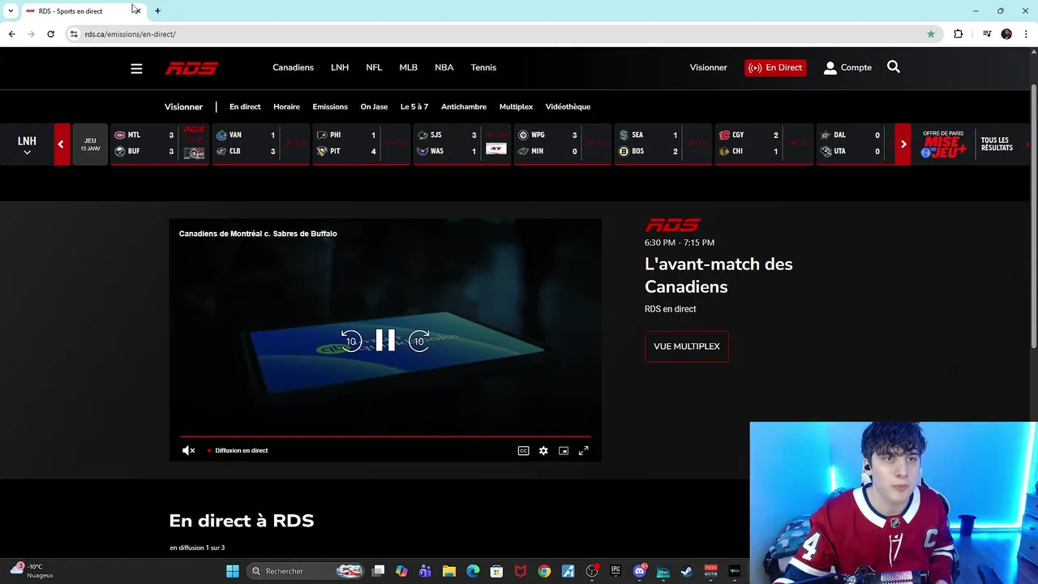The height and width of the screenshot is (584, 1038).
Task: Open Epic Games from the taskbar
Action: click(616, 571)
